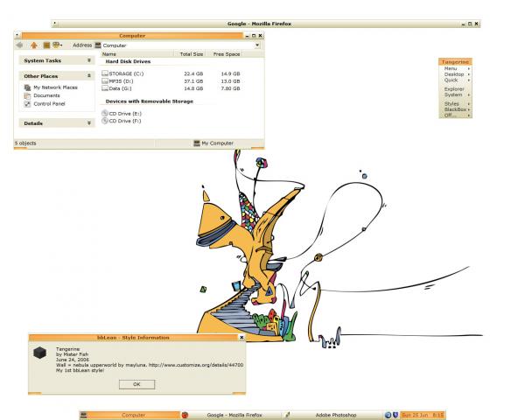Click the customize.org URL in style dialog
Viewport: 525px width, 420px height.
click(x=196, y=365)
